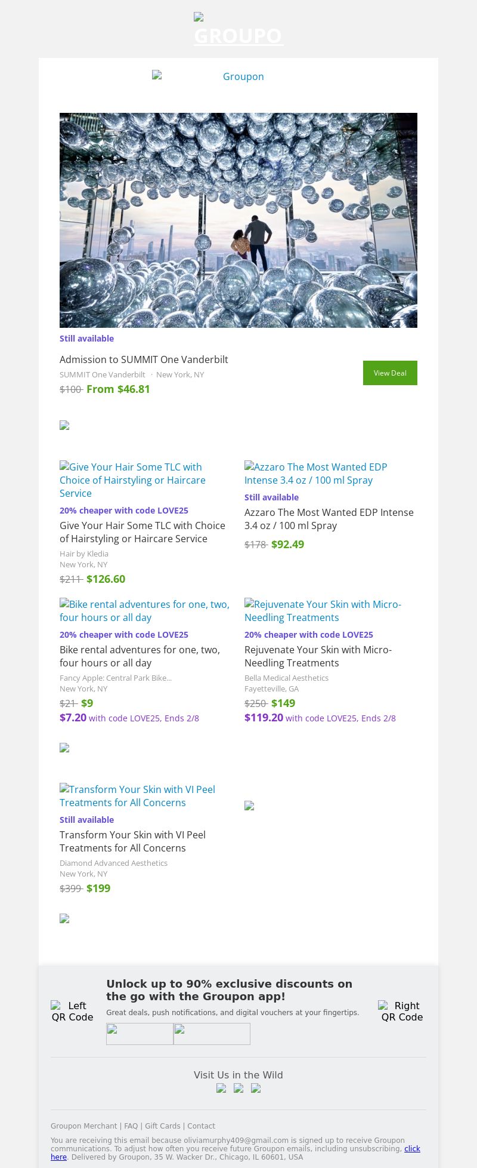Click the middle social media icon
The image size is (477, 1168).
[238, 1088]
